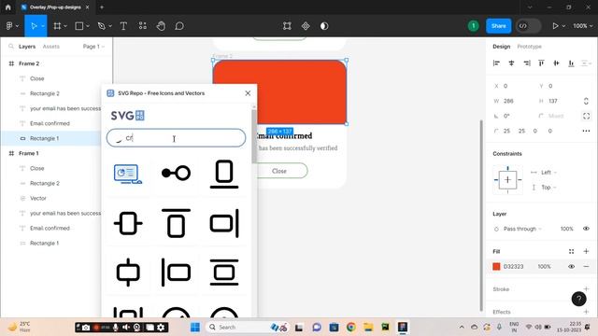
Task: Click the Align left icon
Action: coord(496,63)
